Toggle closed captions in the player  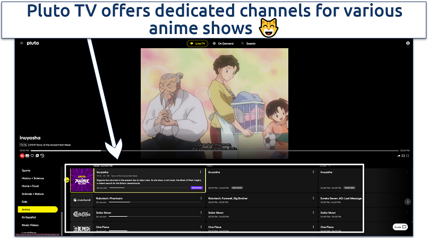(27, 156)
